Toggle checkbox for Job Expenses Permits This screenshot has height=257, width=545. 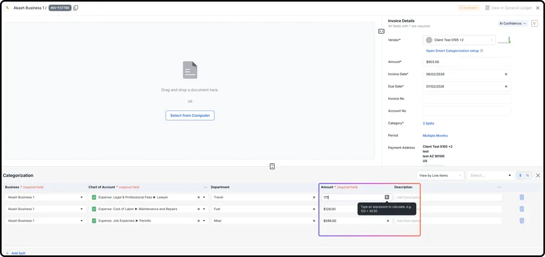[x=94, y=221]
